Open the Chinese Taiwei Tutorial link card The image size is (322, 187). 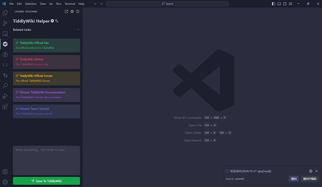pyautogui.click(x=46, y=111)
